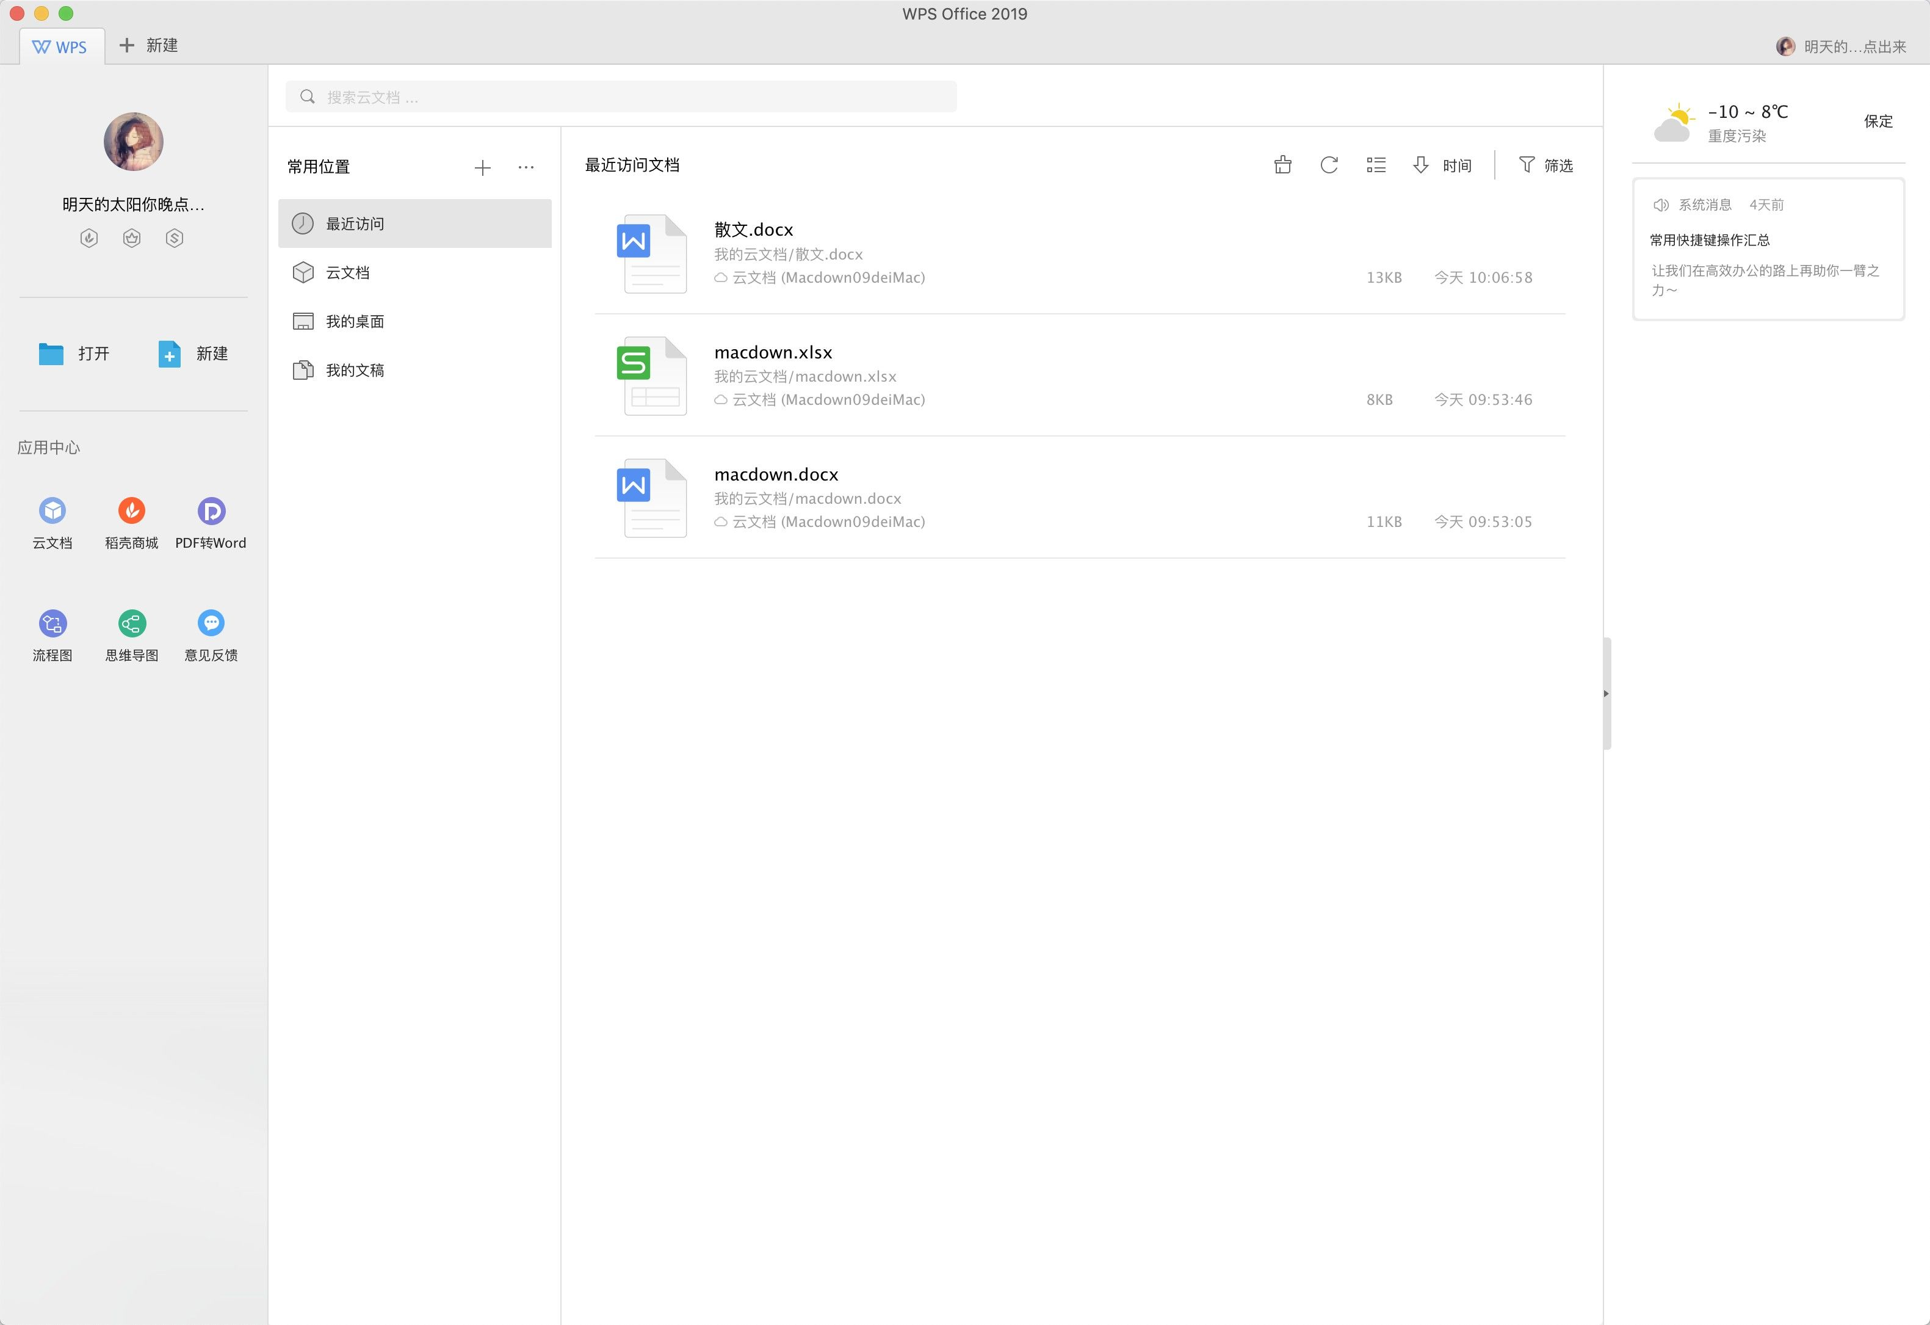Viewport: 1930px width, 1325px height.
Task: Select 云文档 in common locations list
Action: pos(347,272)
